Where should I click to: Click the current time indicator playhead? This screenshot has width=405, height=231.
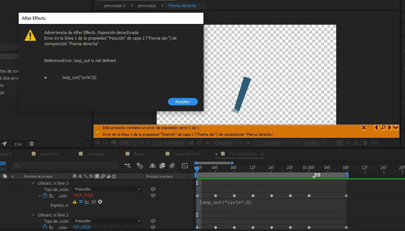click(x=197, y=168)
